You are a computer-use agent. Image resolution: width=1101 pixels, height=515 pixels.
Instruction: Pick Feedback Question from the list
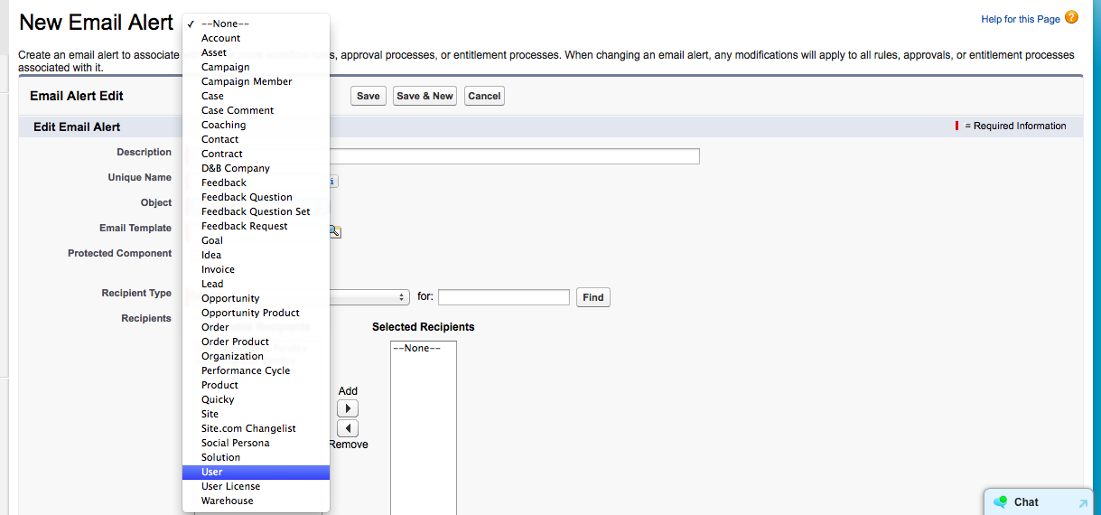256,197
